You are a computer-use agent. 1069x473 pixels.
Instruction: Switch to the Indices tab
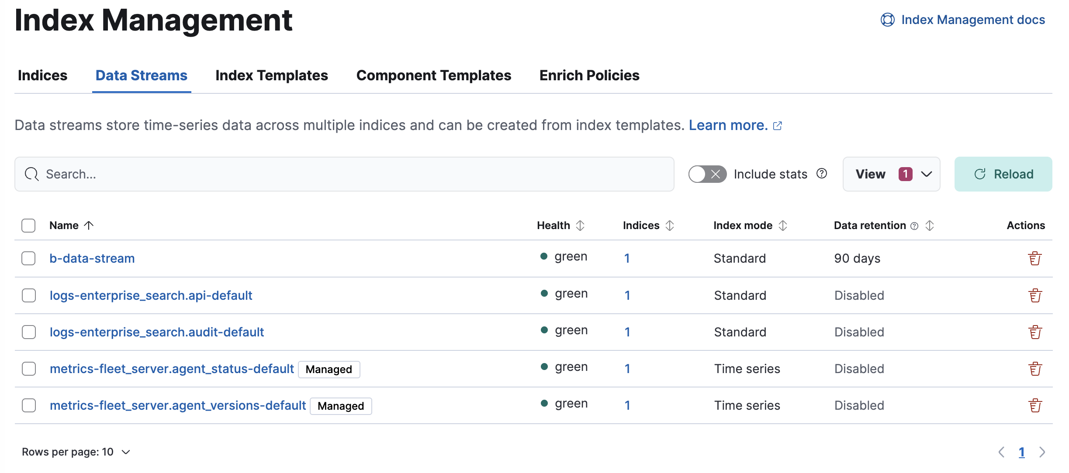click(42, 75)
